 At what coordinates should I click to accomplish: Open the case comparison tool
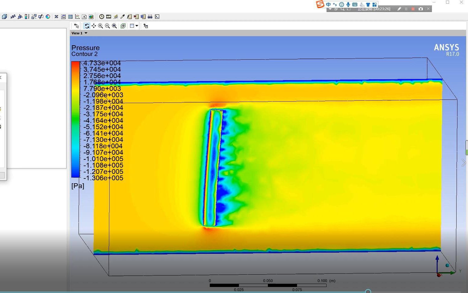pos(150,17)
